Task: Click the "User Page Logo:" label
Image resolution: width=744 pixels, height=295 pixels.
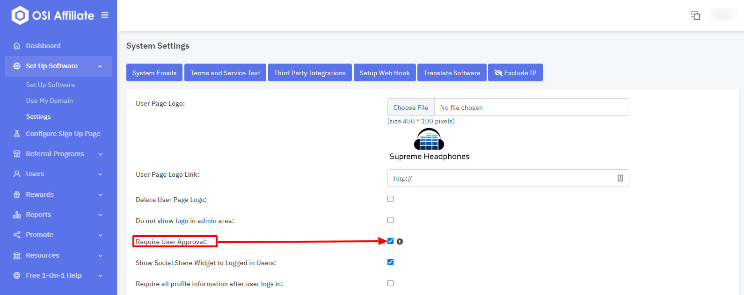Action: pos(160,103)
